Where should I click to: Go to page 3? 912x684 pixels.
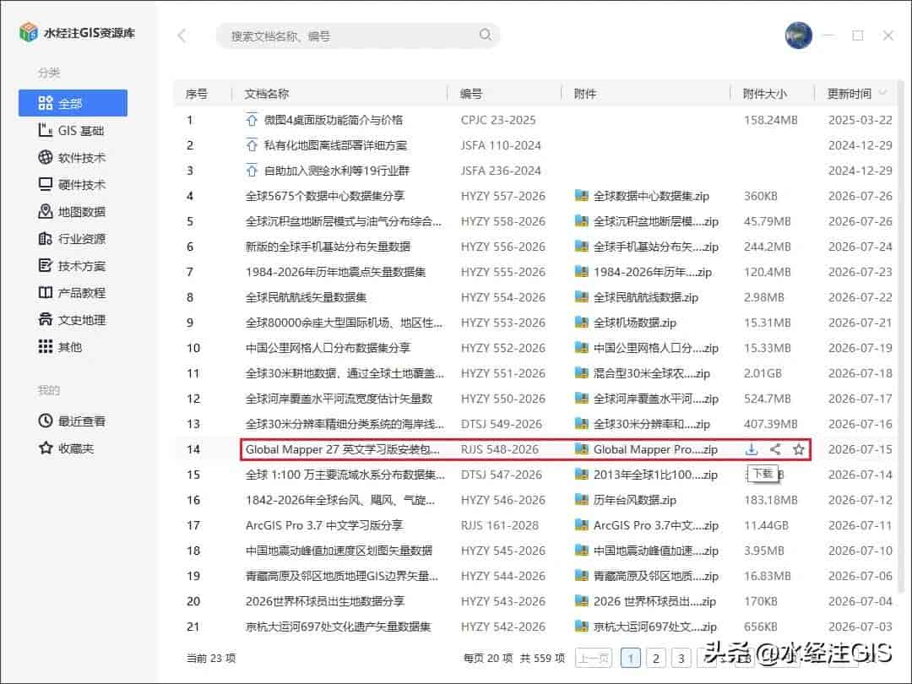point(681,658)
